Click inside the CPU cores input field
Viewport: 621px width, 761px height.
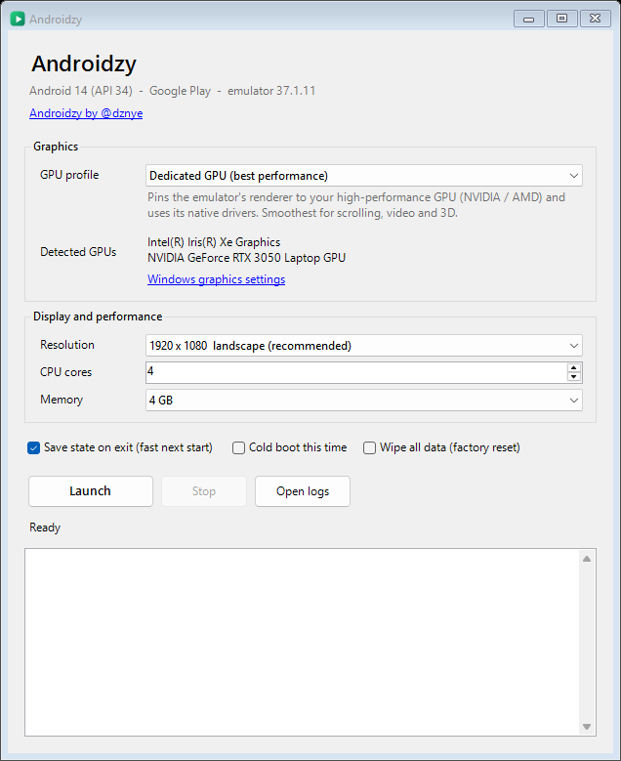point(356,373)
